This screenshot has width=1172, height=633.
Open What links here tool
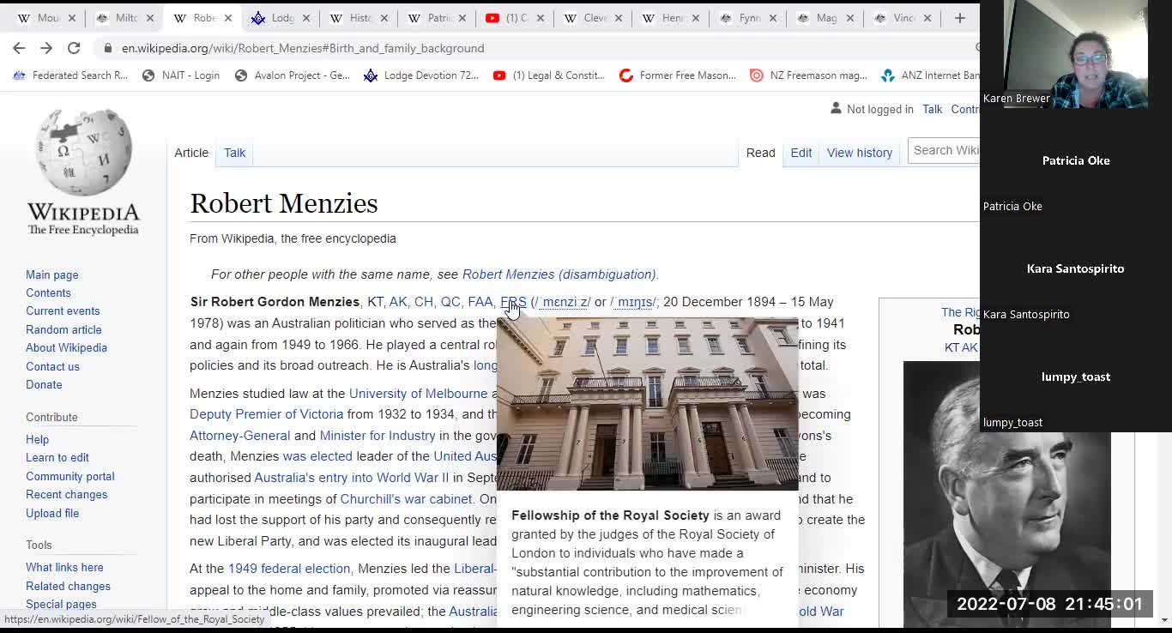pyautogui.click(x=64, y=567)
